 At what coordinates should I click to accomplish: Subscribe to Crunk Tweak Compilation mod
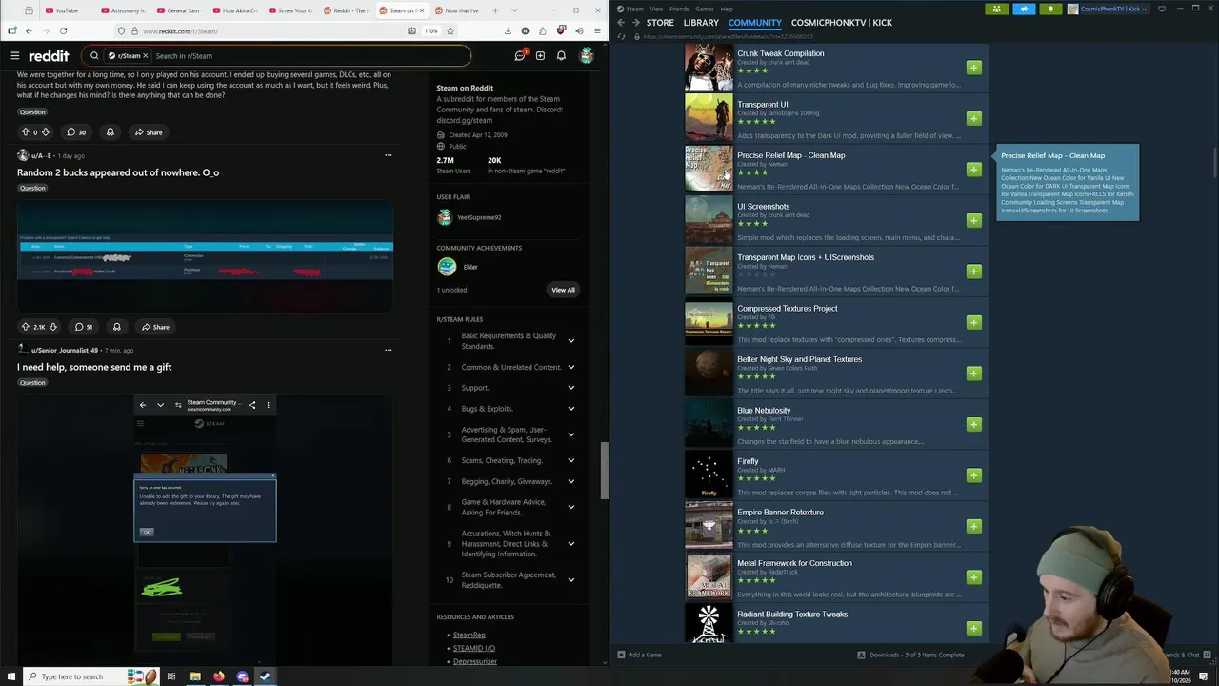pos(973,68)
